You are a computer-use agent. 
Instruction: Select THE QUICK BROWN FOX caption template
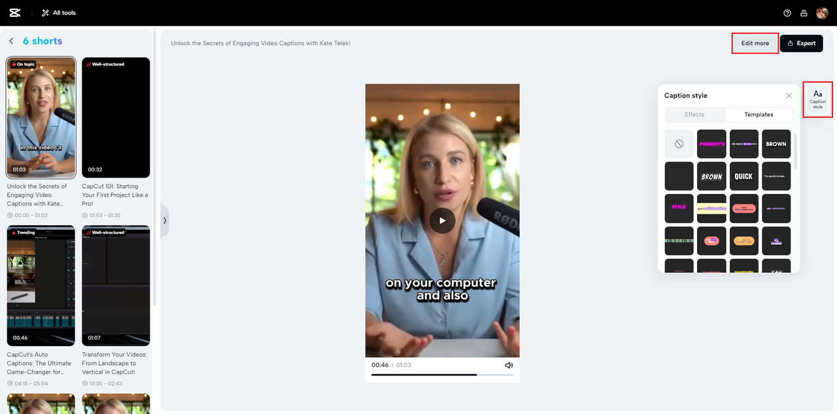(744, 144)
